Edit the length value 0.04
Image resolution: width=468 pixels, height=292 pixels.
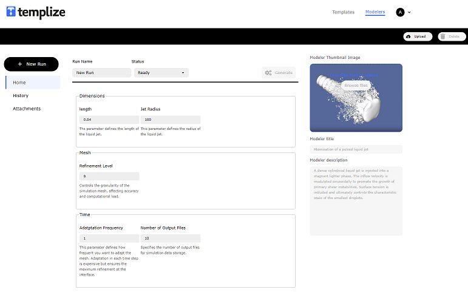point(109,120)
